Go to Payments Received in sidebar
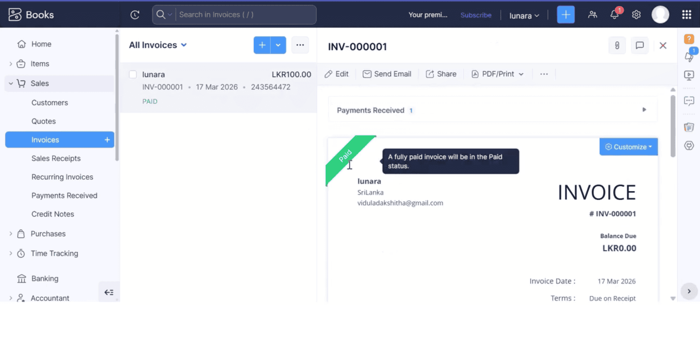 tap(64, 195)
